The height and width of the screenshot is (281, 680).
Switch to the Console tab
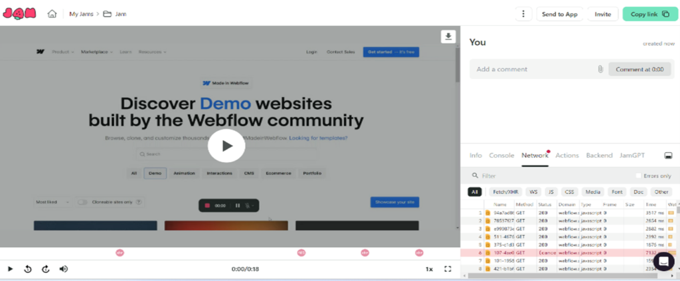coord(501,155)
